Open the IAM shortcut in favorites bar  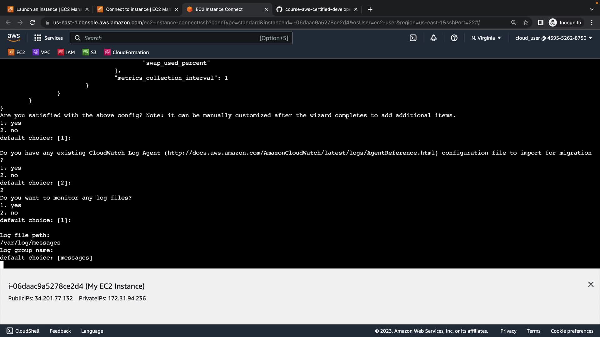point(66,52)
